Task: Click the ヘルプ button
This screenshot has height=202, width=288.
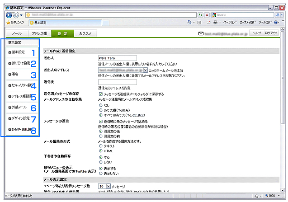Action: (256, 33)
